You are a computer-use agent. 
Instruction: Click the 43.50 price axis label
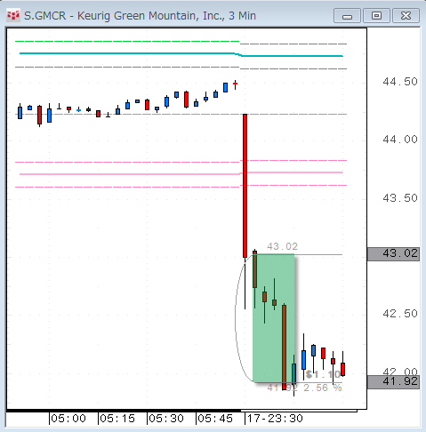click(x=400, y=198)
